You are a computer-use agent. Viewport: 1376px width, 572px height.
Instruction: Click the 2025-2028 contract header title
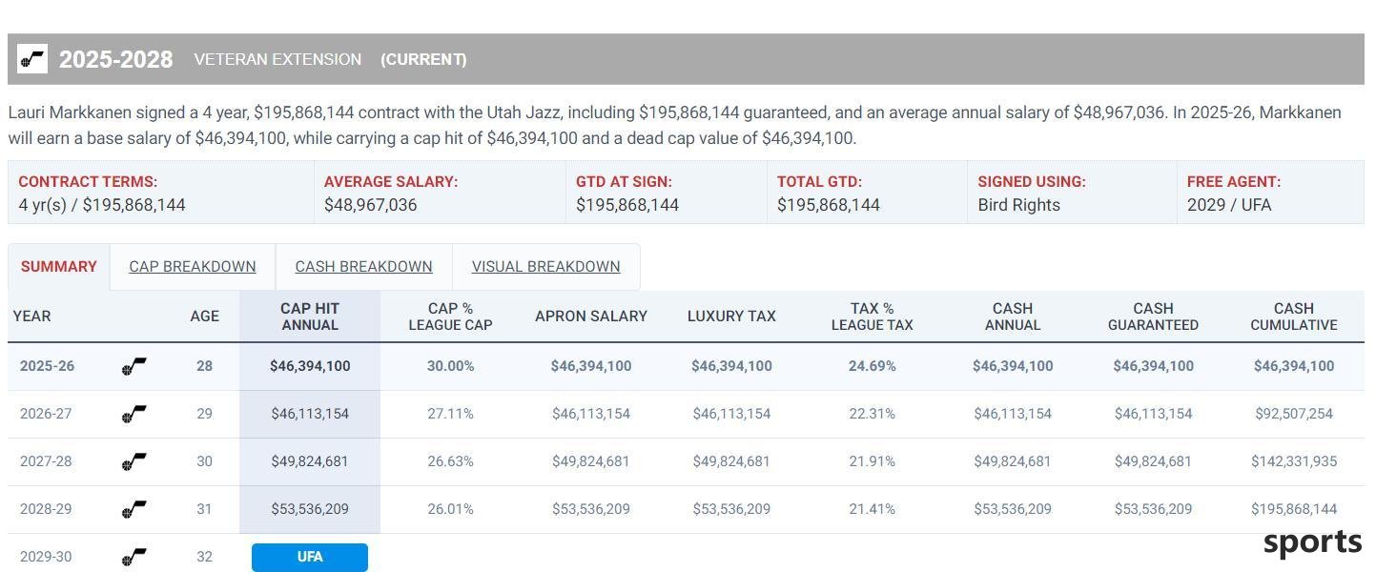tap(116, 59)
